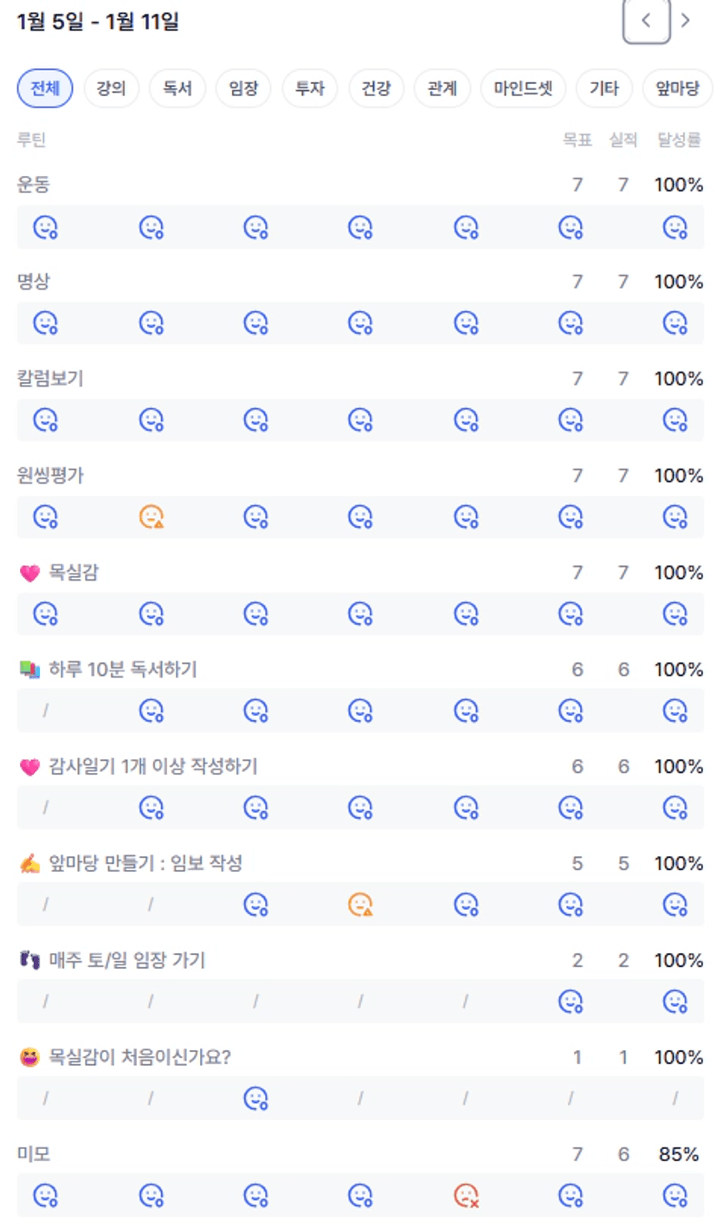
Task: Switch to the 투자 category tab
Action: 309,88
